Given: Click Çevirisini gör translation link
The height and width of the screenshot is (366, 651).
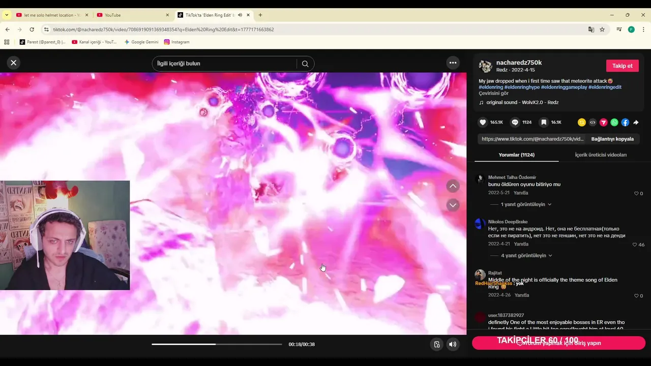Looking at the screenshot, I should point(493,93).
